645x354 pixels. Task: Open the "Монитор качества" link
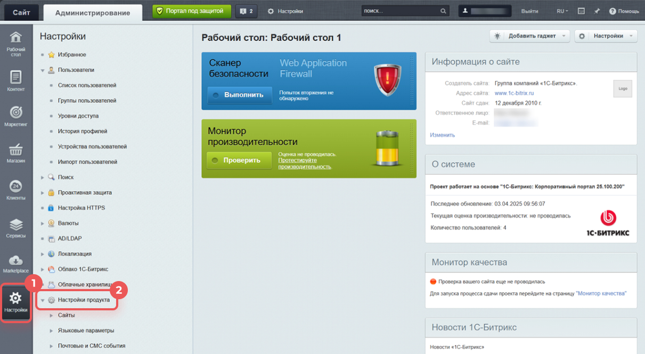click(x=601, y=293)
